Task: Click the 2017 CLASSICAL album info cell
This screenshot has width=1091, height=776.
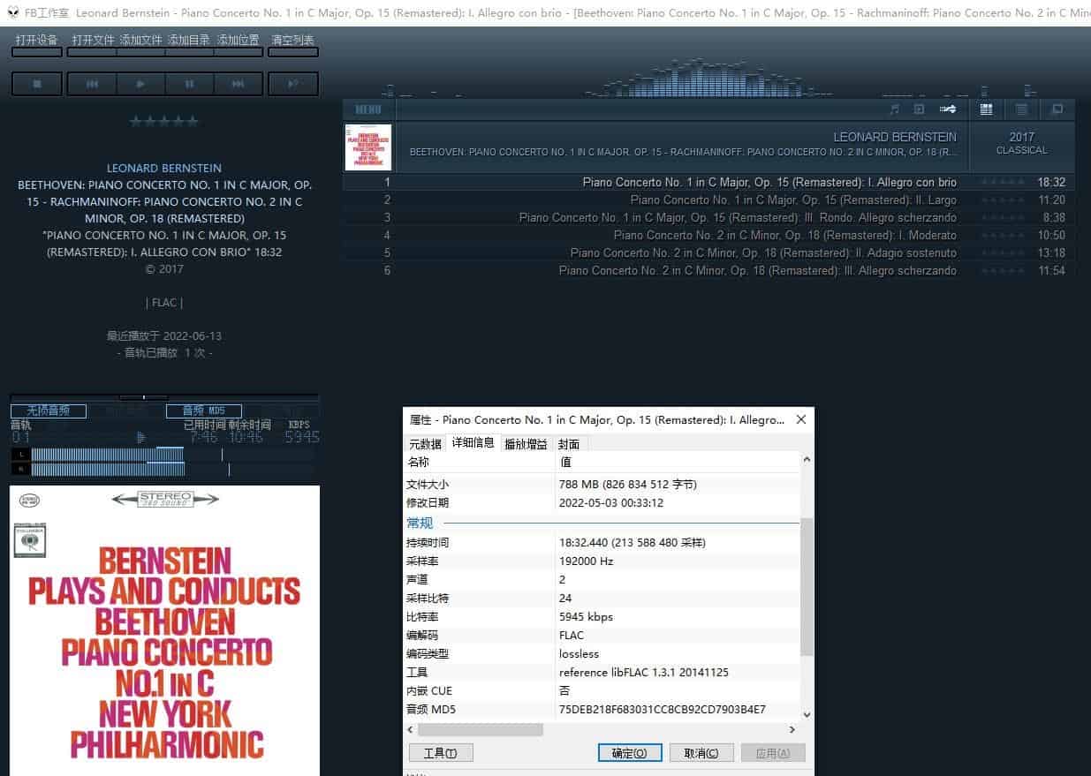Action: pyautogui.click(x=1022, y=145)
